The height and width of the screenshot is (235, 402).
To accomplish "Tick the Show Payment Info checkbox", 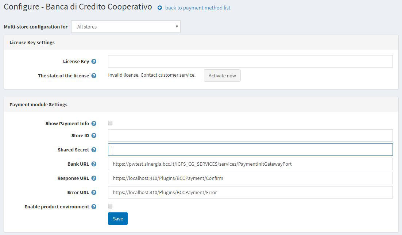I will click(x=110, y=123).
